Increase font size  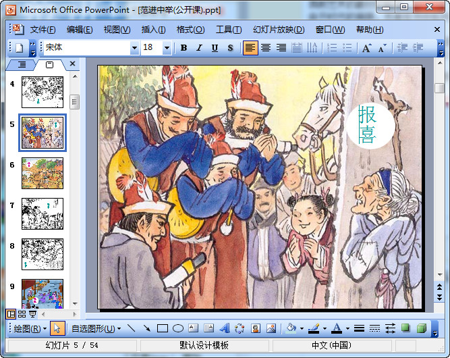coord(367,48)
